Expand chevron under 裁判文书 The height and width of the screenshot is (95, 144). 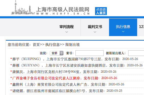coord(95,32)
